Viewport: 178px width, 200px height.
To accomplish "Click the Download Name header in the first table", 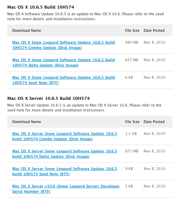I will [27, 30].
